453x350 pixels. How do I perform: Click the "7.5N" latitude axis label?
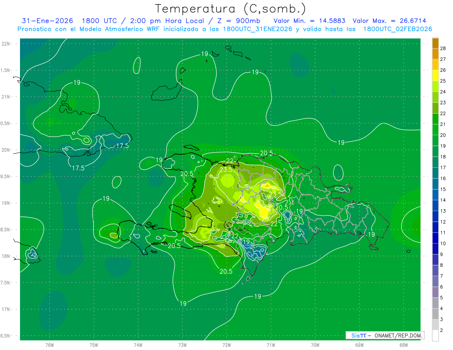tap(5, 283)
